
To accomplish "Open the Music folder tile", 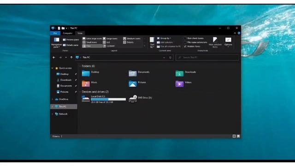I will point(90,83).
